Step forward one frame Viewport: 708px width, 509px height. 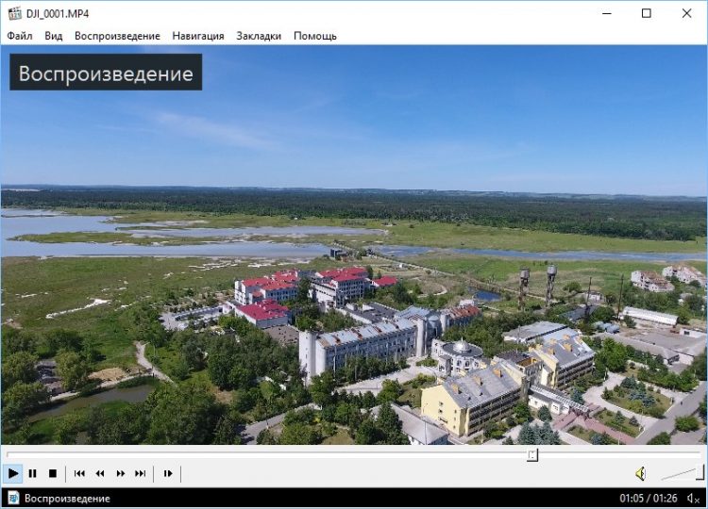tap(168, 473)
